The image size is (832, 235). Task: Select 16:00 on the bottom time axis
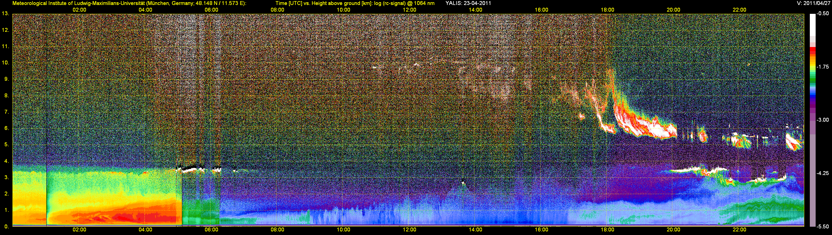541,229
